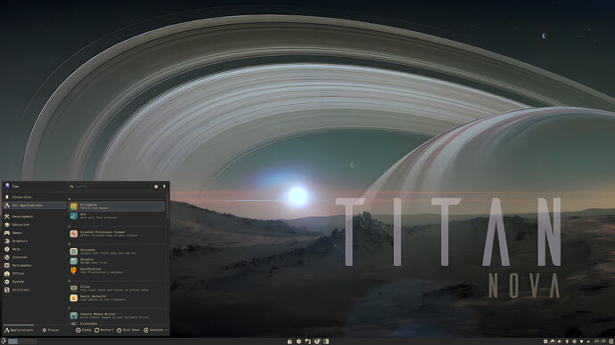Screen dimensions: 615x345
Task: Click the Restart button
Action: (x=104, y=330)
